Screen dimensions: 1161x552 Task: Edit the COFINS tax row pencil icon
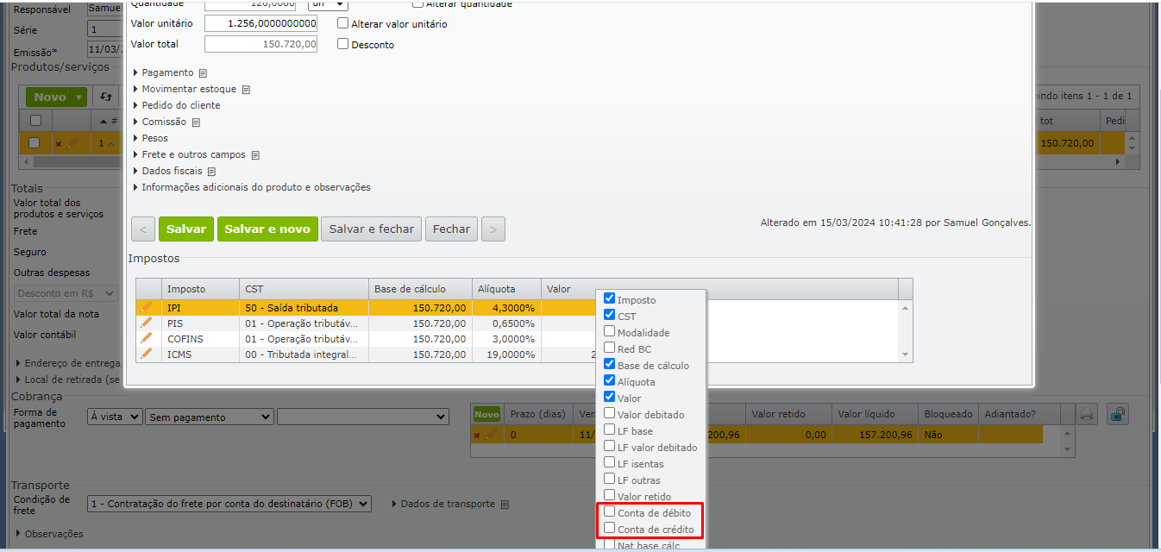[x=147, y=339]
